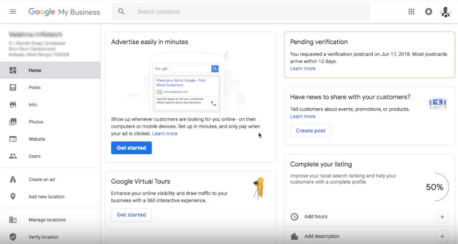
Task: Click the phone ad preview thumbnail
Action: click(x=186, y=83)
